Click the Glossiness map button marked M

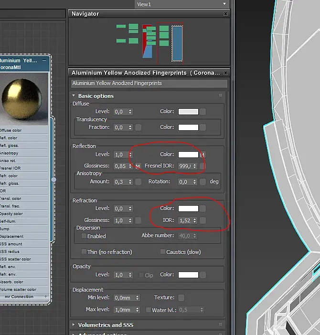pos(138,166)
